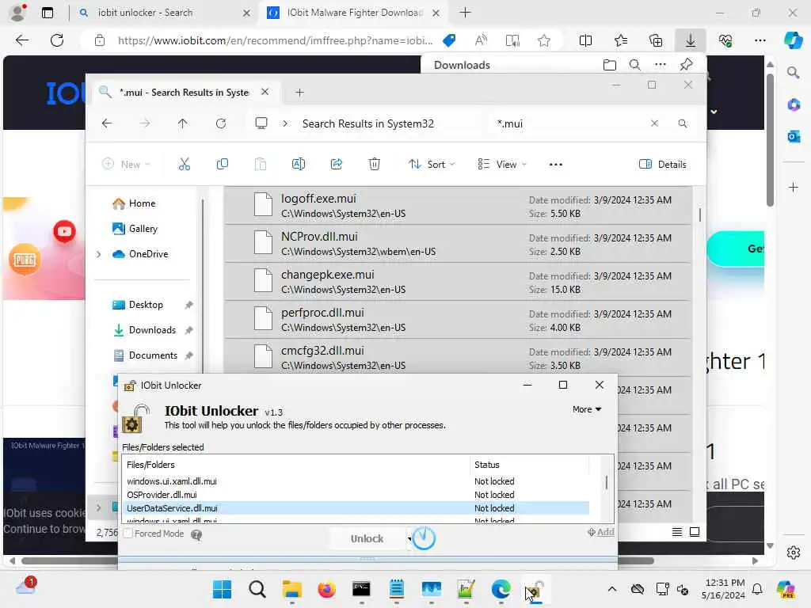Click the Explorer Back arrow
This screenshot has width=811, height=608.
pyautogui.click(x=107, y=123)
